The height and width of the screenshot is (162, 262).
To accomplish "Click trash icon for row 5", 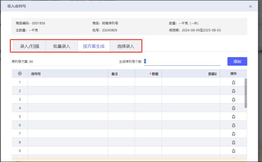I will (233, 117).
